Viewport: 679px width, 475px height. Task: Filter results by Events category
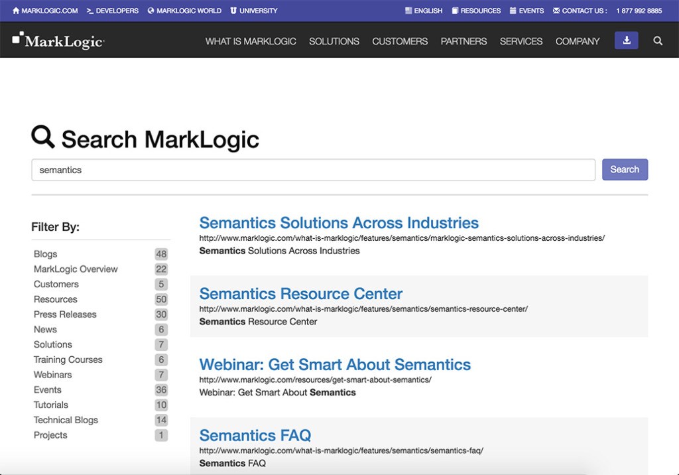pos(48,389)
